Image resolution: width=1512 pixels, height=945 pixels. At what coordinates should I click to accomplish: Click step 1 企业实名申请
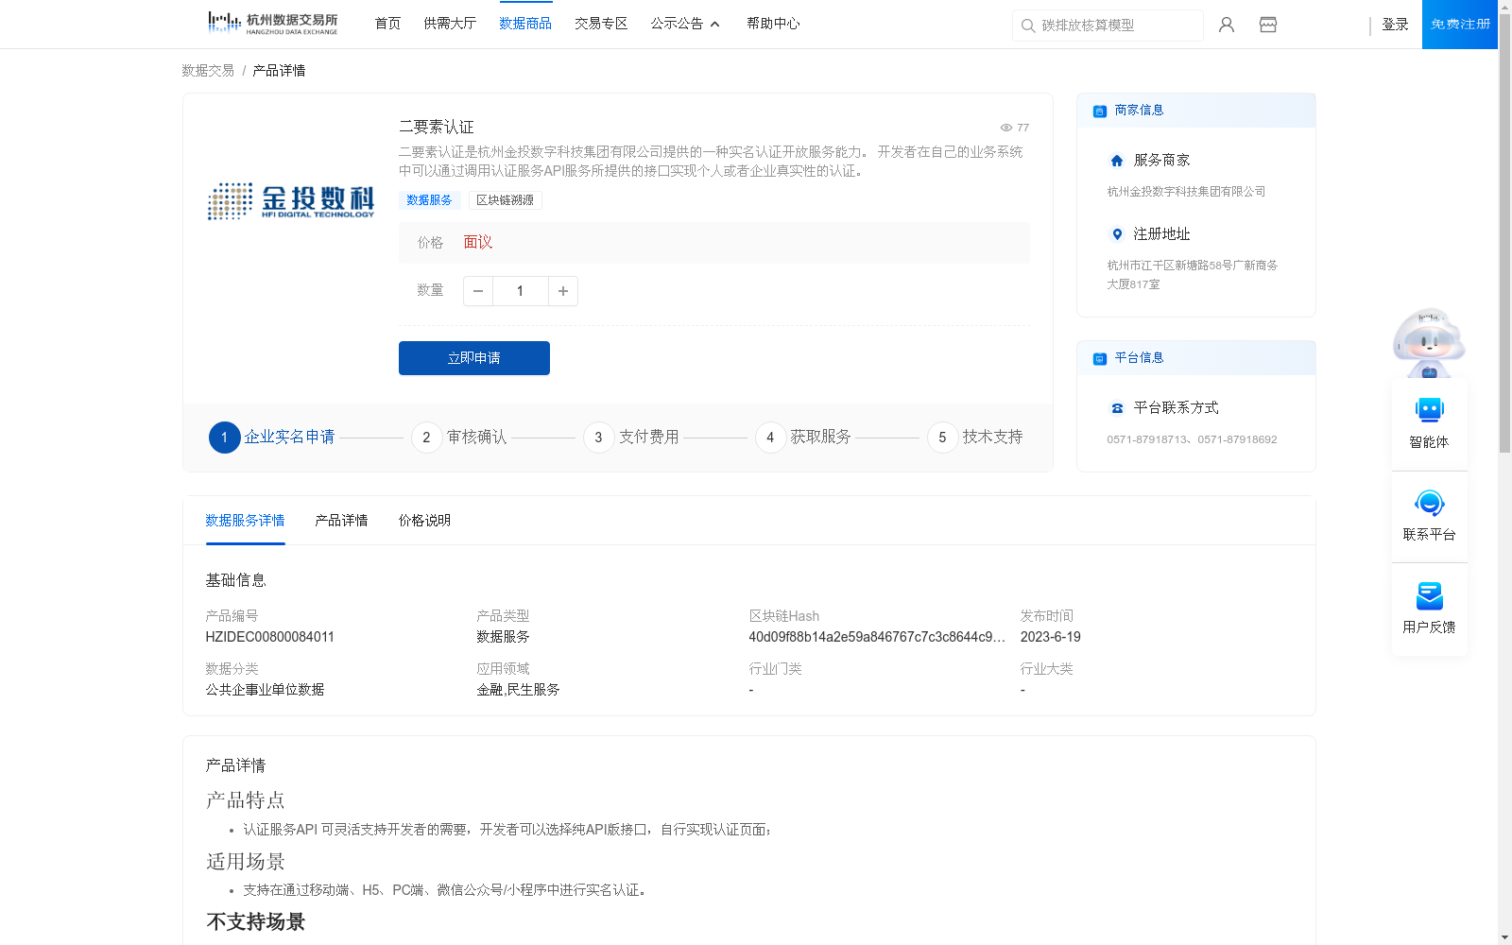tap(272, 438)
